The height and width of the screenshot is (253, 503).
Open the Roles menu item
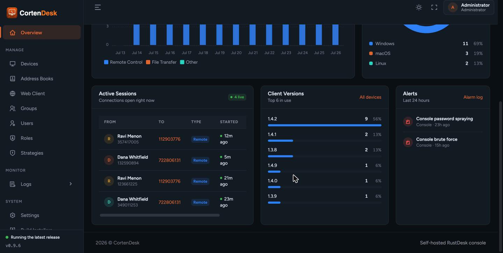[42, 138]
